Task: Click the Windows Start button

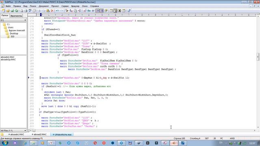Action: point(5,143)
